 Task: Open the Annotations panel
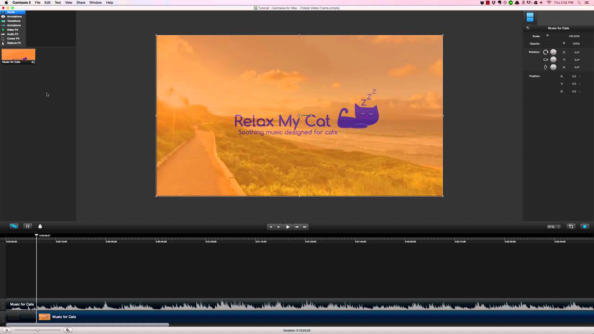click(13, 17)
